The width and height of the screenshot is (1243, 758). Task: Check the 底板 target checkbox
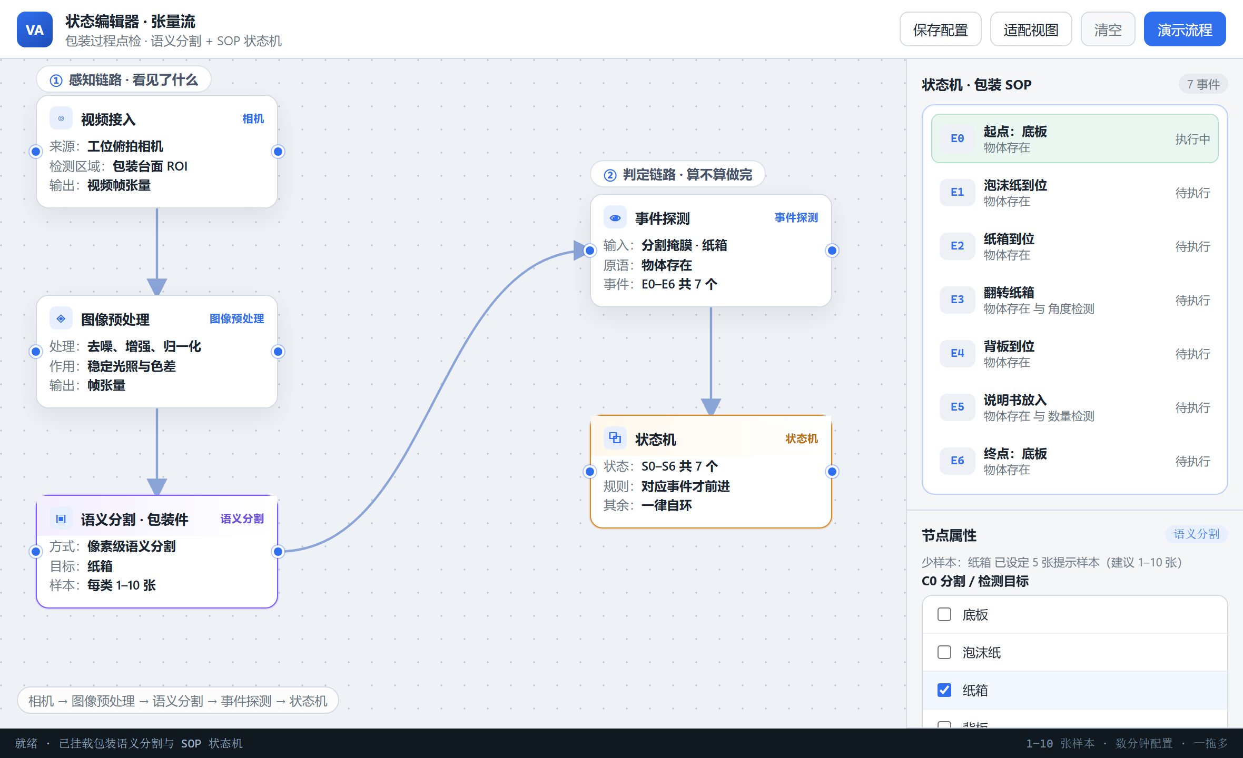point(944,614)
